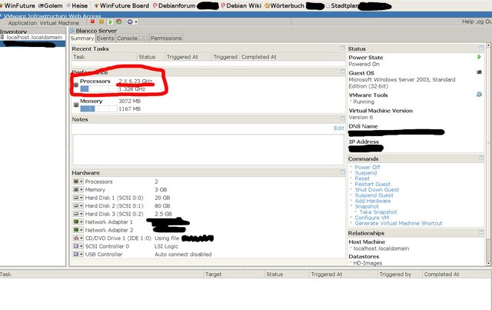The image size is (492, 310).
Task: Click the Restart Guest link
Action: coord(372,184)
